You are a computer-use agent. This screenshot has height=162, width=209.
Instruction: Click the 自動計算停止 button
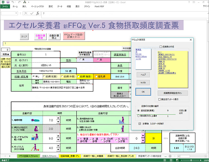(54, 37)
